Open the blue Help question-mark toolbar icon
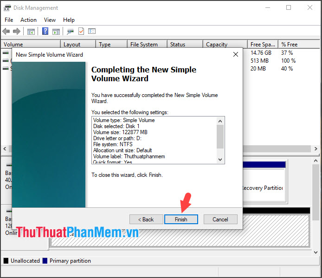 tap(45, 31)
